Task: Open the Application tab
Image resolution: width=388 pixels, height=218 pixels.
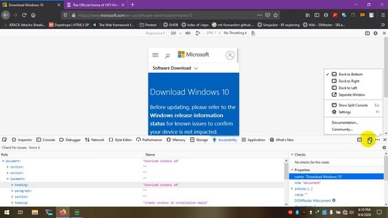Action: coord(253,140)
